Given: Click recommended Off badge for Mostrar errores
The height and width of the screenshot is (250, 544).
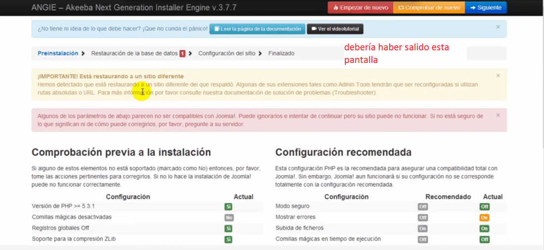Looking at the screenshot, I should (422, 218).
